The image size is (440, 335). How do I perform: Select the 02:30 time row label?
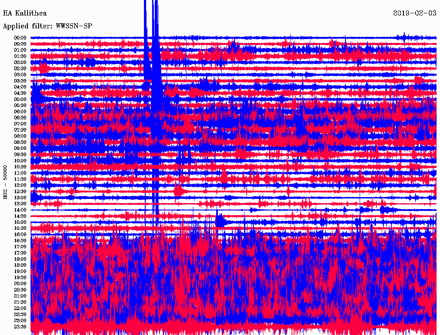point(20,68)
